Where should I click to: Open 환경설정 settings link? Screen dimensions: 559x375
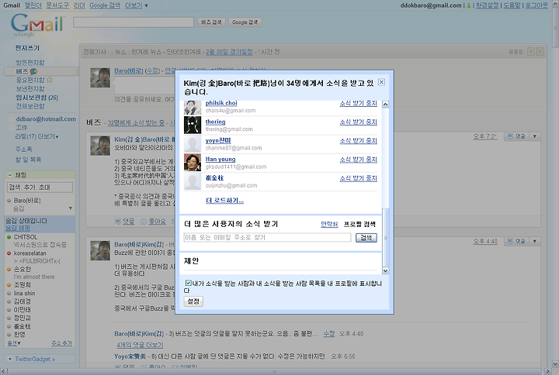(x=487, y=5)
